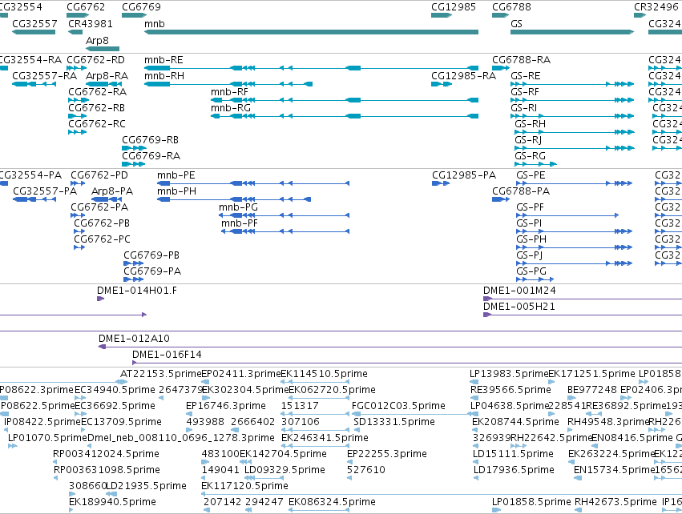The width and height of the screenshot is (682, 514).
Task: Click the CG6769-RA transcript label
Action: pyautogui.click(x=151, y=156)
